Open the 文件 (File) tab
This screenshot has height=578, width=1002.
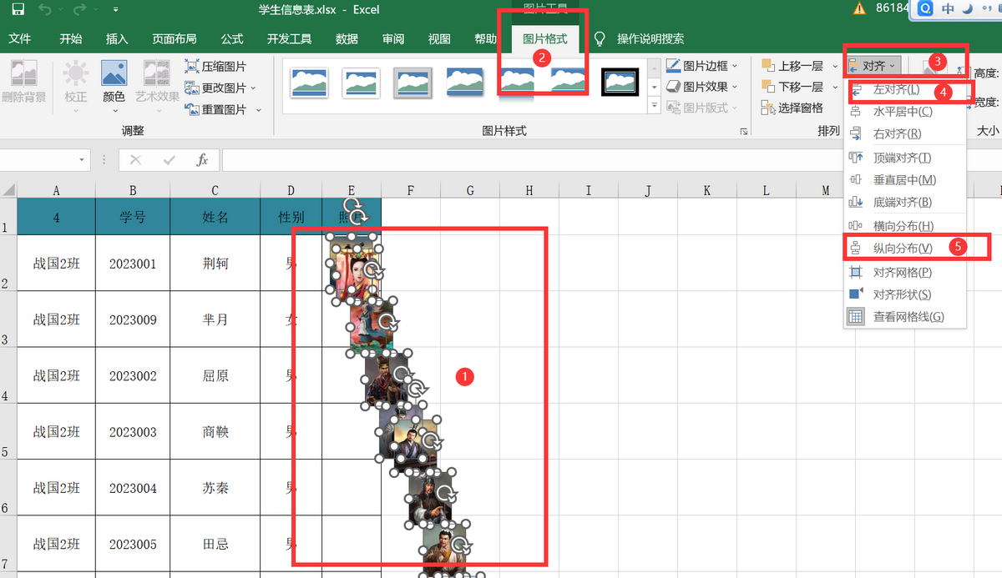click(19, 39)
